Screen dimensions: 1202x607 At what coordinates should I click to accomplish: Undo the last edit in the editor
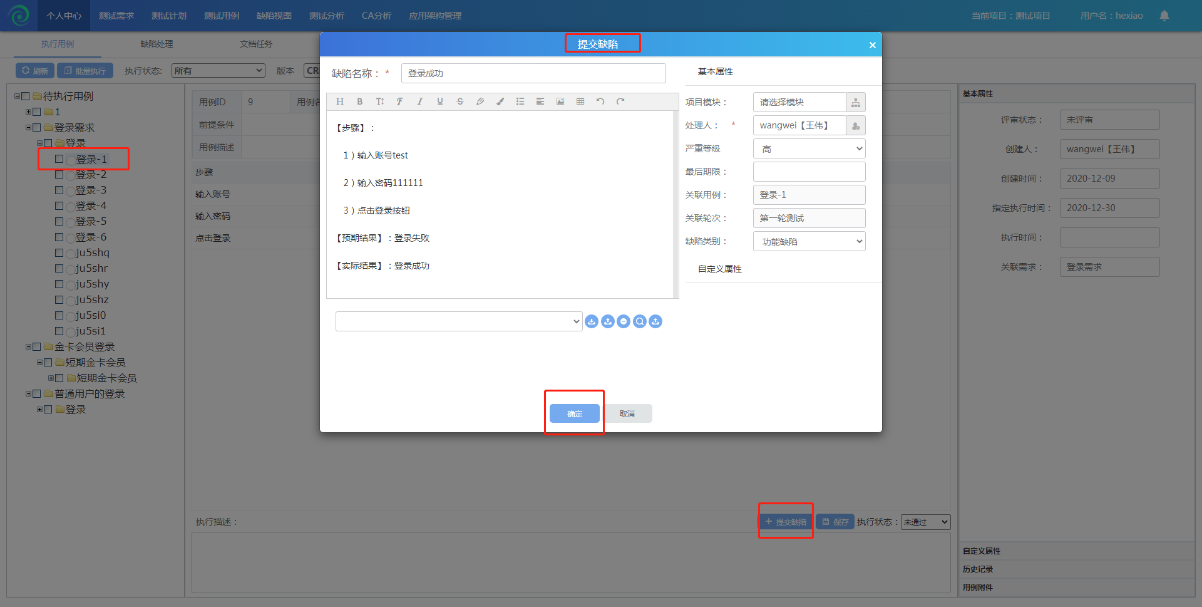(600, 101)
